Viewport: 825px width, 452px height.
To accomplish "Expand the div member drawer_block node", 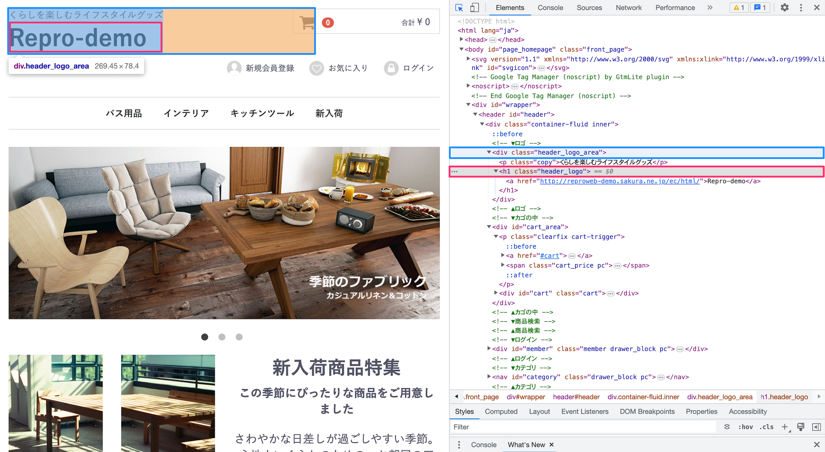I will pos(489,348).
